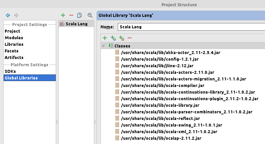Copy the selected library
265x144 pixels.
(80, 15)
